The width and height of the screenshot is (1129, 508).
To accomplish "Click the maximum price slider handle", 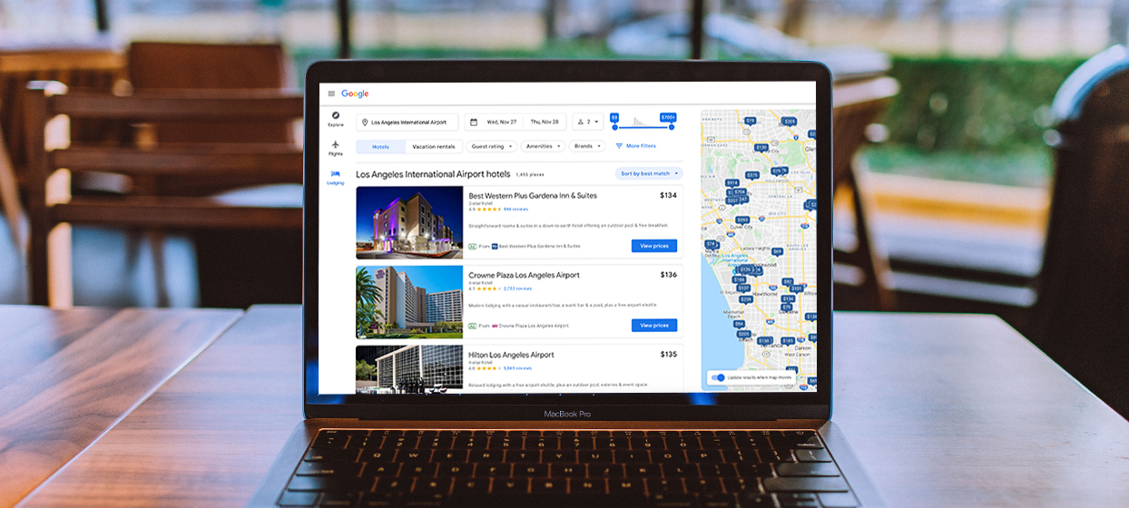I will pos(672,127).
